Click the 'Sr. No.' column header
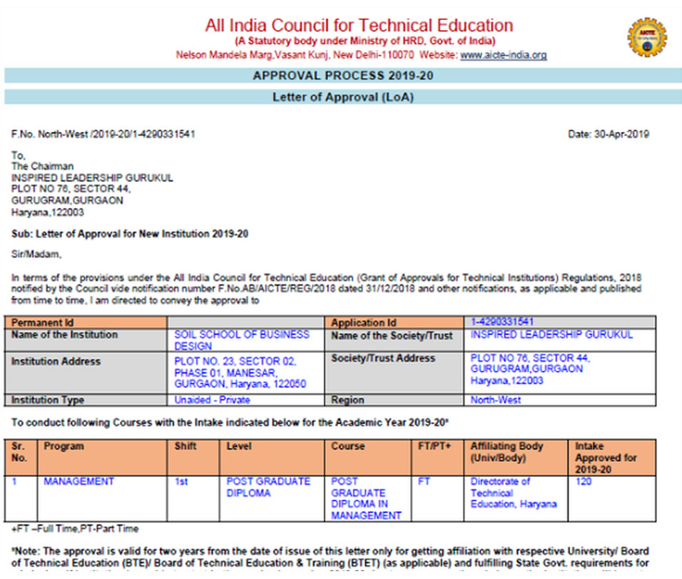Image resolution: width=682 pixels, height=579 pixels. click(21, 457)
